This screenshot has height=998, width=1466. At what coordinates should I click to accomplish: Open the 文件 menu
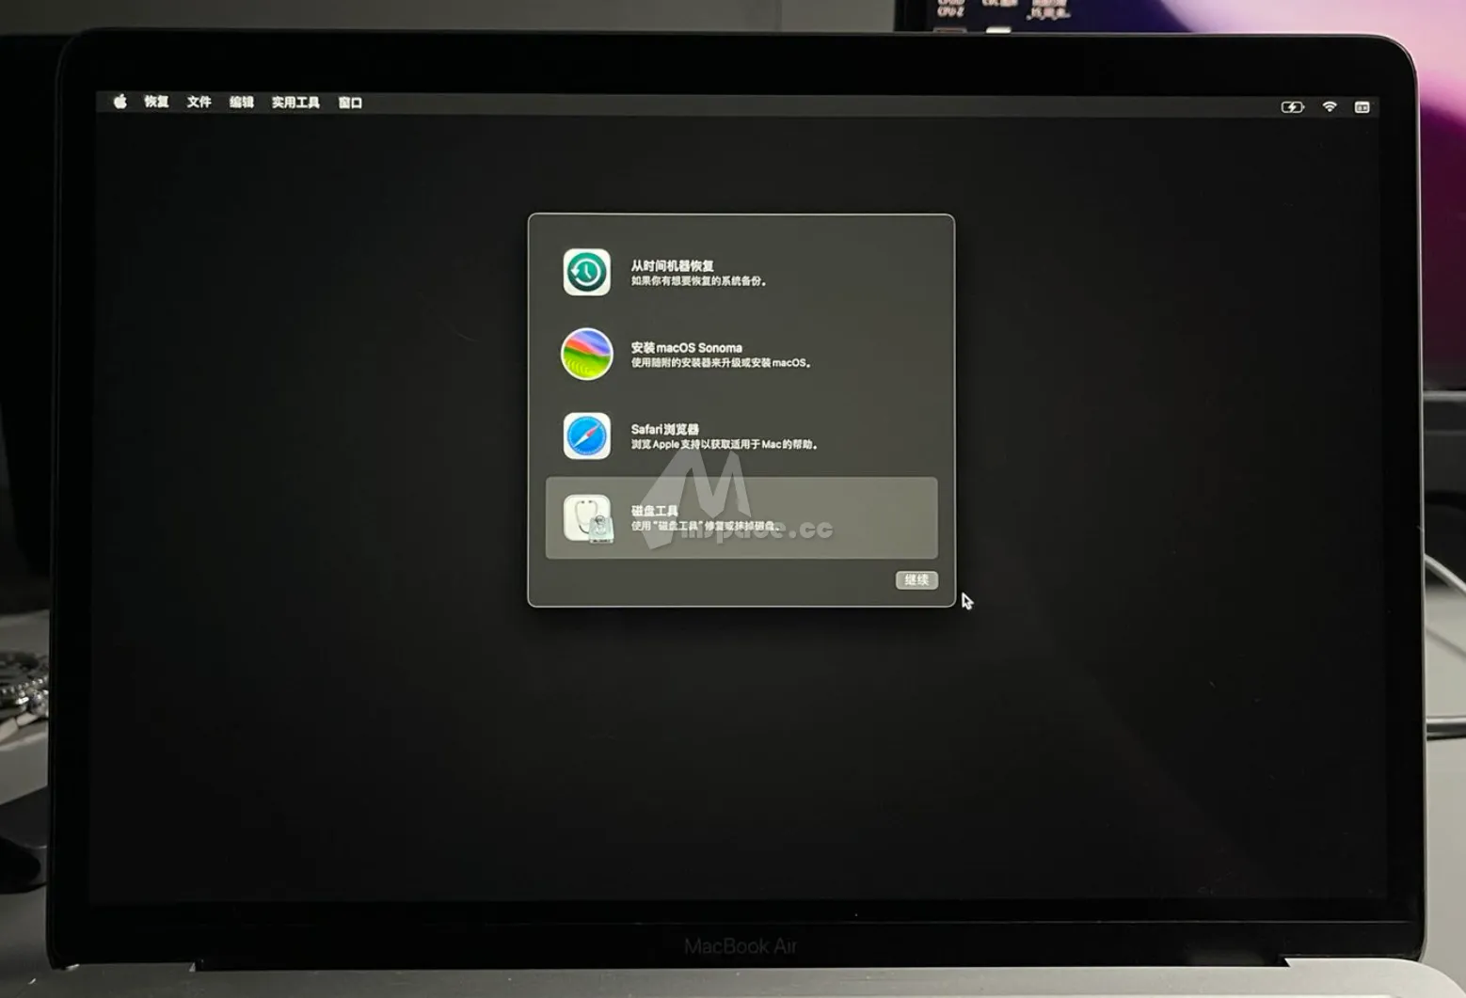click(199, 102)
